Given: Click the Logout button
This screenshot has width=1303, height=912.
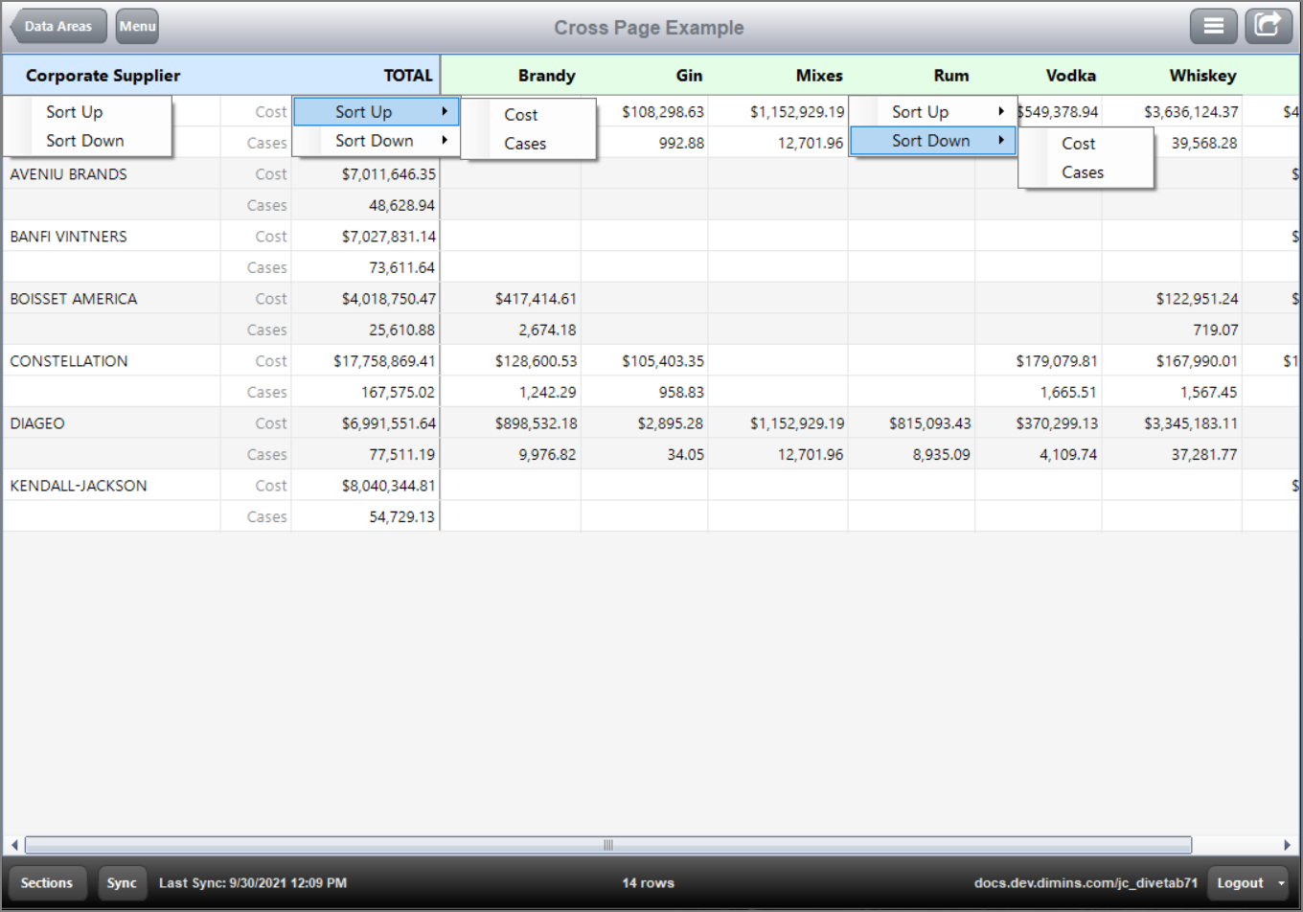Looking at the screenshot, I should pyautogui.click(x=1240, y=882).
